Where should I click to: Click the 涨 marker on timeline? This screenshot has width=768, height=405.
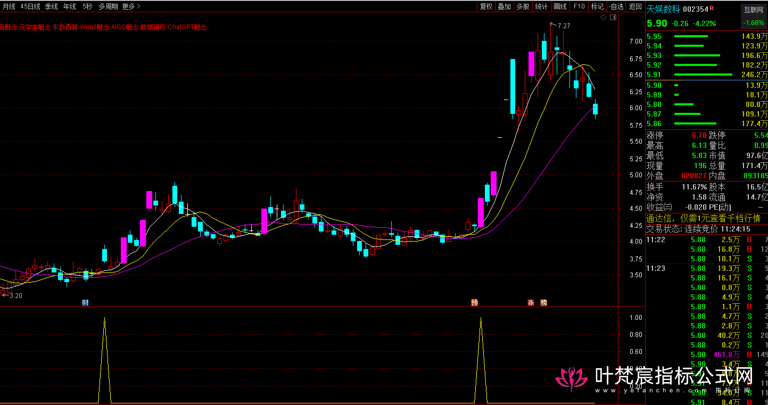[x=531, y=302]
